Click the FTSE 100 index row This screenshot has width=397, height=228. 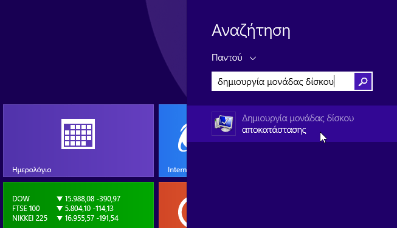[63, 209]
